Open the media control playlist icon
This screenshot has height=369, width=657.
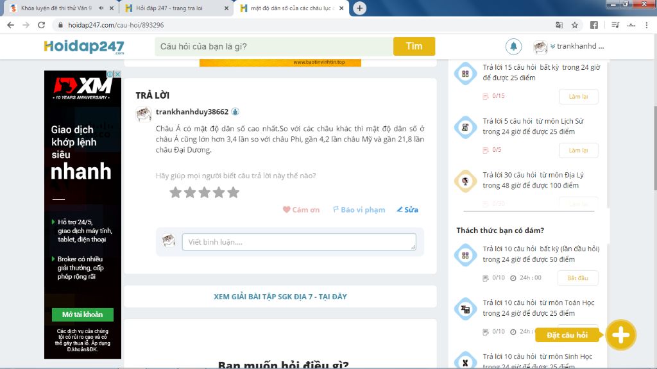pos(615,25)
